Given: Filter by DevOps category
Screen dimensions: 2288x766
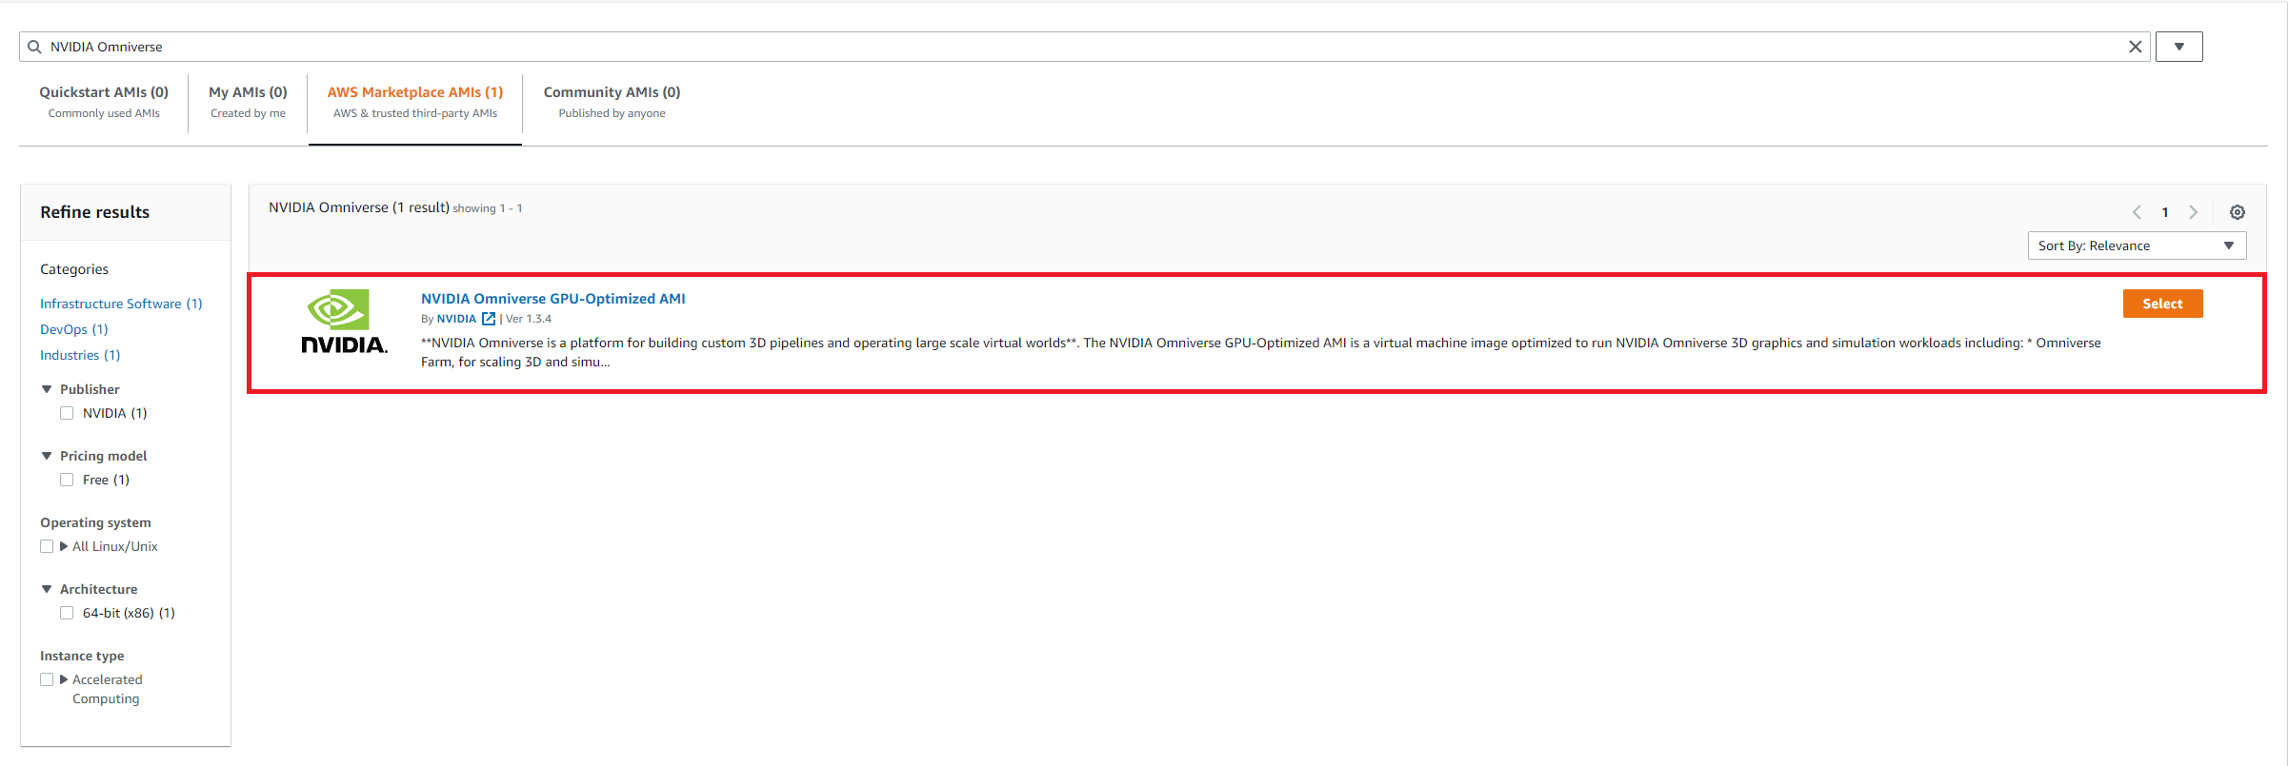Looking at the screenshot, I should point(74,329).
